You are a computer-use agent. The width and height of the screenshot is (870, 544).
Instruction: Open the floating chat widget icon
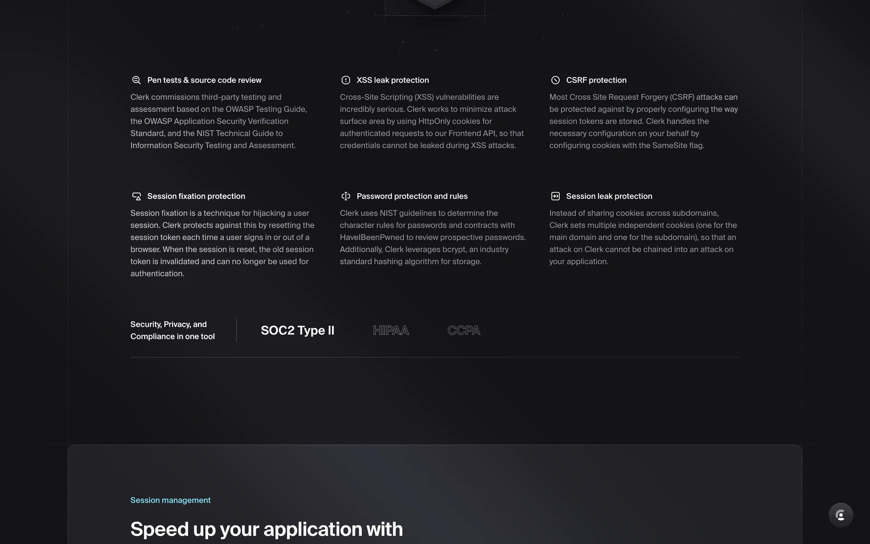841,515
